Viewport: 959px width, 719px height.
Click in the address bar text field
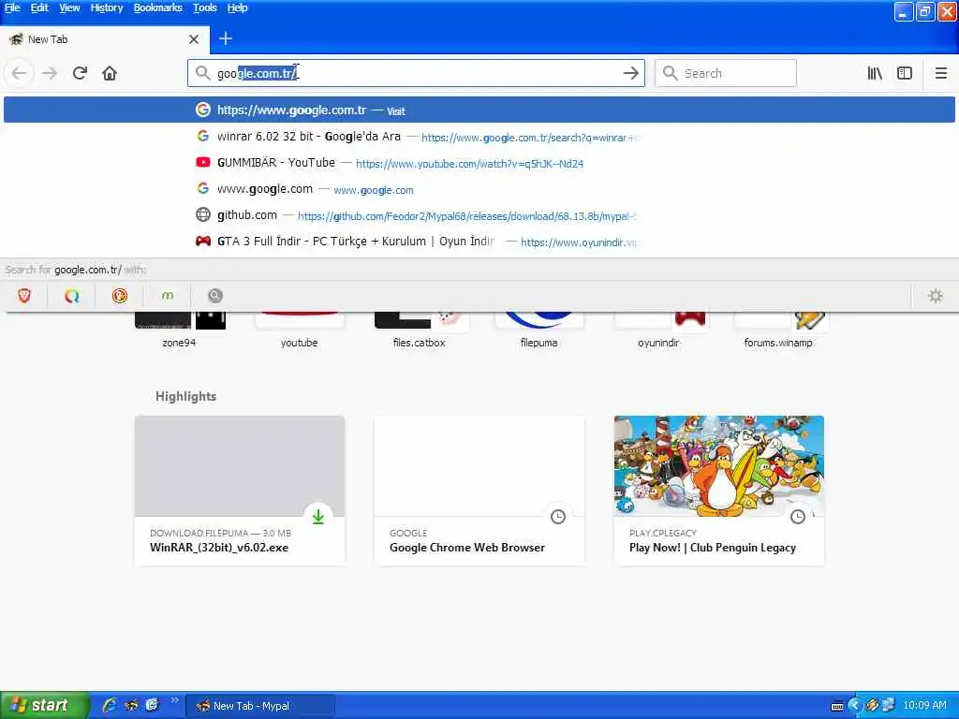pyautogui.click(x=416, y=73)
